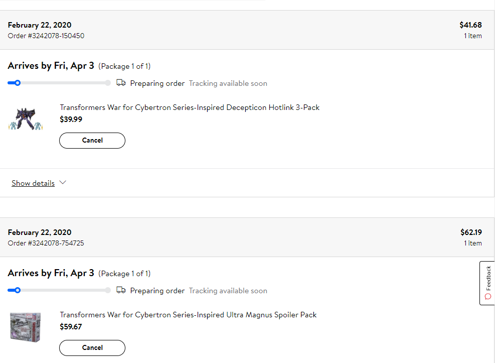495x363 pixels.
Task: Open the Ultra Magnus Spoiler Pack product image
Action: coord(25,326)
